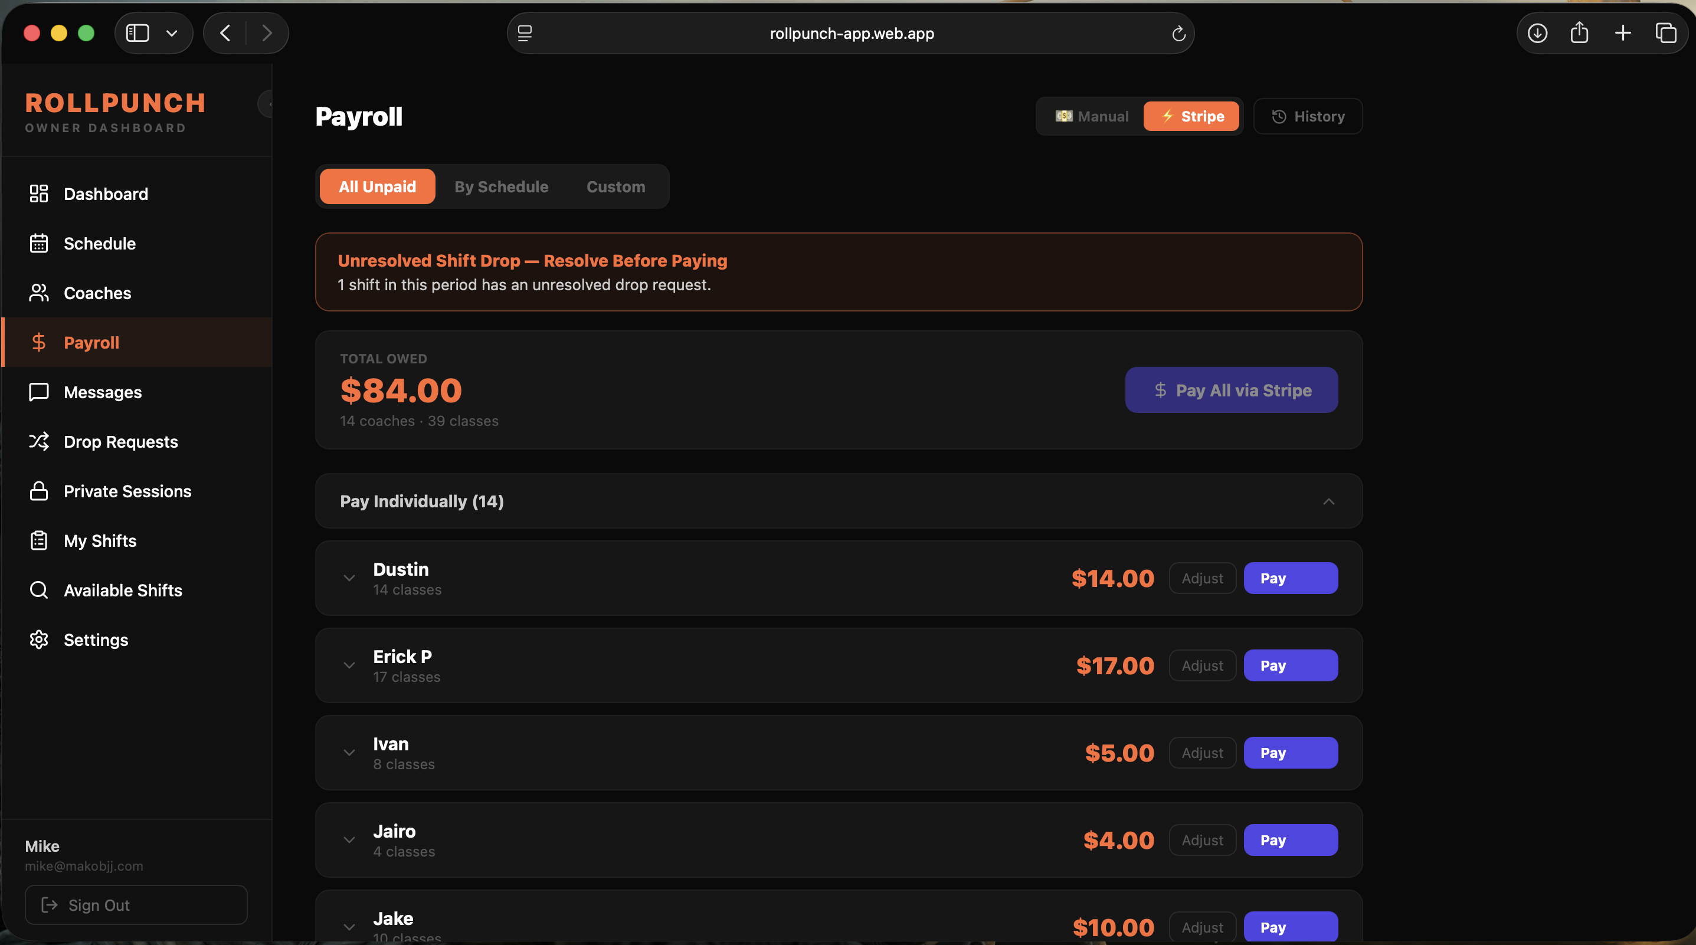Select the All Unpaid tab

click(x=377, y=187)
